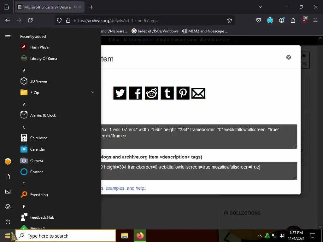Switch to Firefox on taskbar

[140, 236]
